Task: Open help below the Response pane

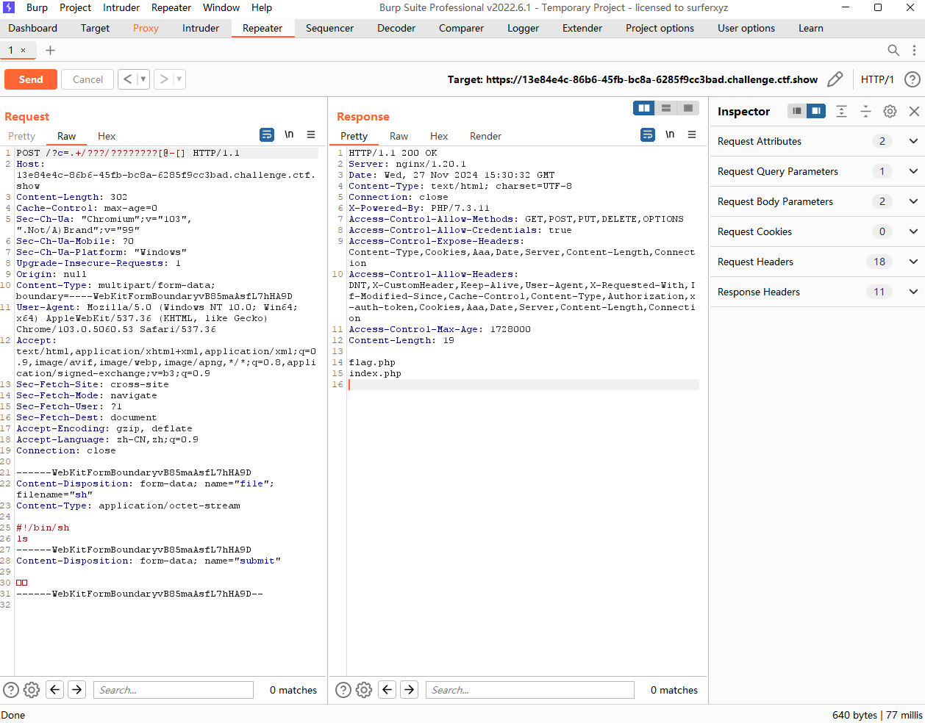Action: coord(343,690)
